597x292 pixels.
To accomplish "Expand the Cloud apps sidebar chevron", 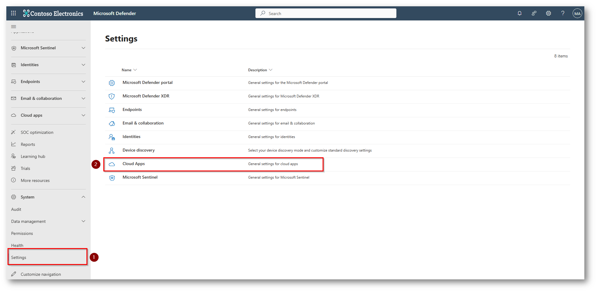I will click(x=83, y=115).
